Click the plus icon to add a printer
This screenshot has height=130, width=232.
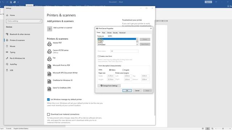click(x=50, y=29)
